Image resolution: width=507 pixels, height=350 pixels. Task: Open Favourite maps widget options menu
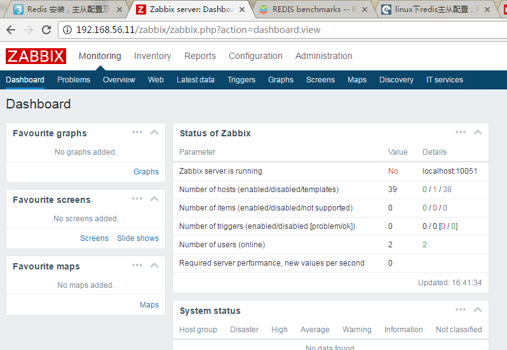click(137, 265)
